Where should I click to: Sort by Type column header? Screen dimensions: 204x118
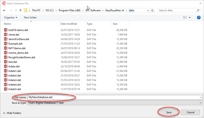tap(89, 24)
